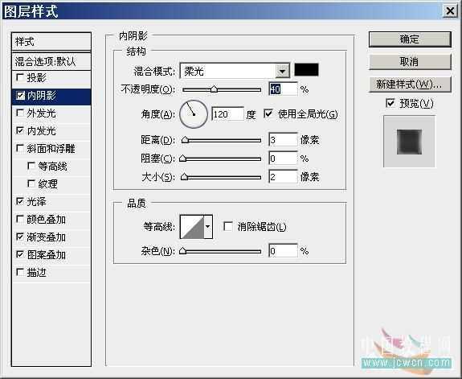Select 混合选项:默认 in the list
The image size is (462, 379).
[51, 61]
